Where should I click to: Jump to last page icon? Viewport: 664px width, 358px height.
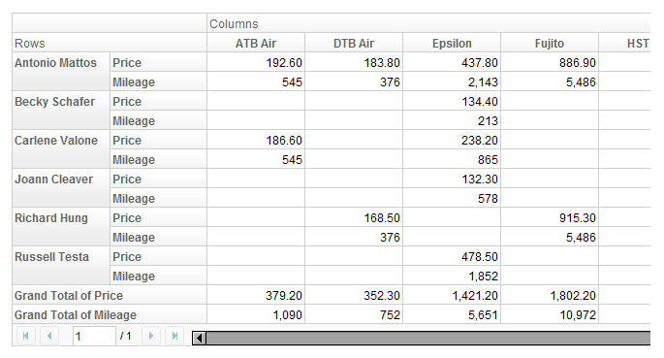(x=174, y=336)
